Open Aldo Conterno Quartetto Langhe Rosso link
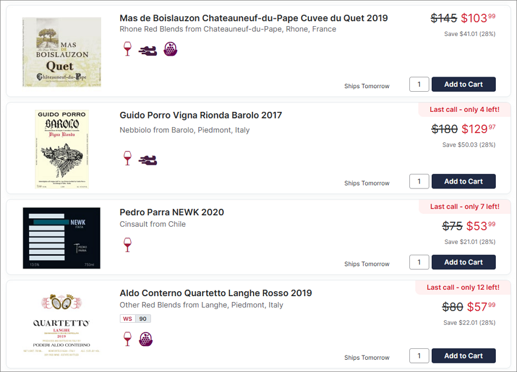This screenshot has width=517, height=372. point(216,293)
